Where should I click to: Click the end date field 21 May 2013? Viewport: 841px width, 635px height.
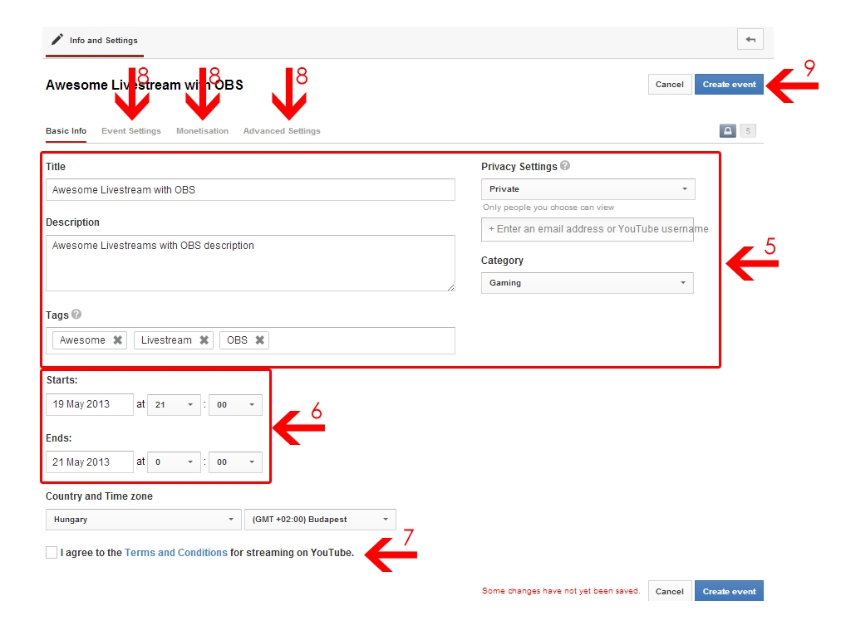pyautogui.click(x=90, y=462)
